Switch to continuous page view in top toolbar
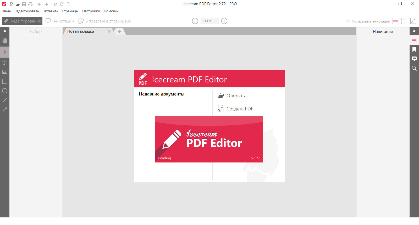The width and height of the screenshot is (419, 225). pyautogui.click(x=395, y=21)
